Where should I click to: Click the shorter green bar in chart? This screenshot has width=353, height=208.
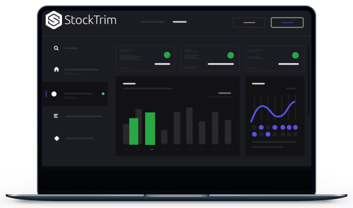(x=134, y=131)
